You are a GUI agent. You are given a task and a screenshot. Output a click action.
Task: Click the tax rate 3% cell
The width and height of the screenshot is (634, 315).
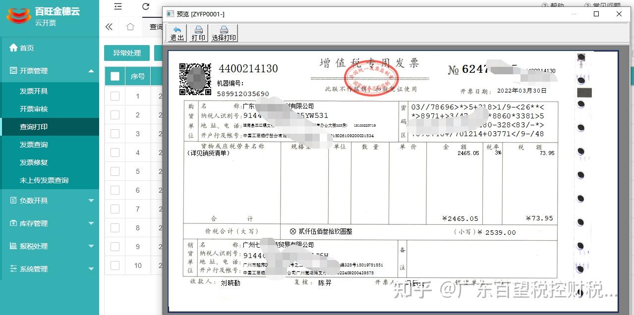coord(498,153)
